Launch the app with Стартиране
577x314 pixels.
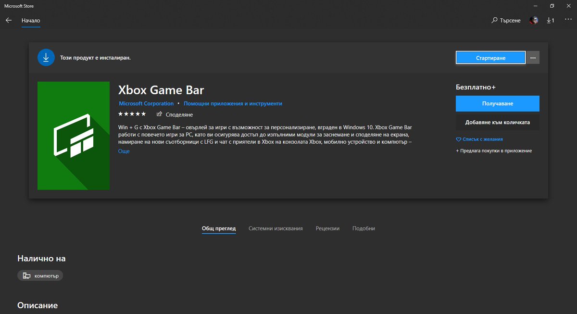[x=491, y=58]
